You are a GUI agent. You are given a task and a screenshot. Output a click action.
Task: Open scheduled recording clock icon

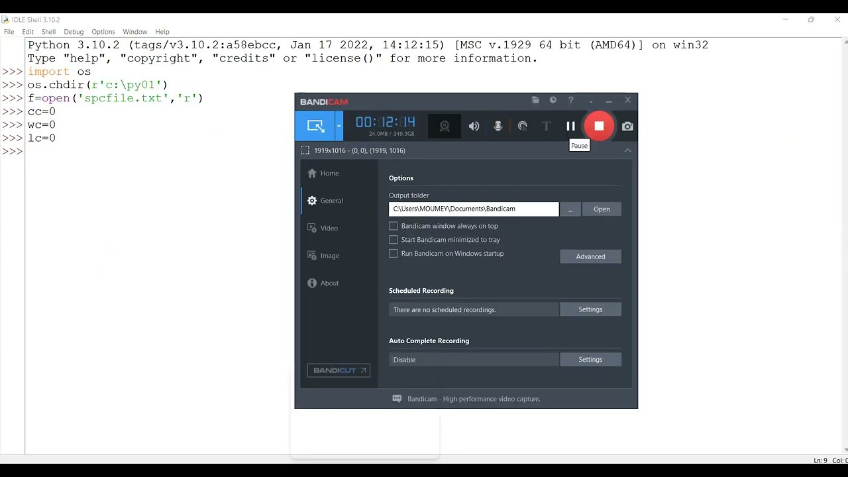pos(553,100)
